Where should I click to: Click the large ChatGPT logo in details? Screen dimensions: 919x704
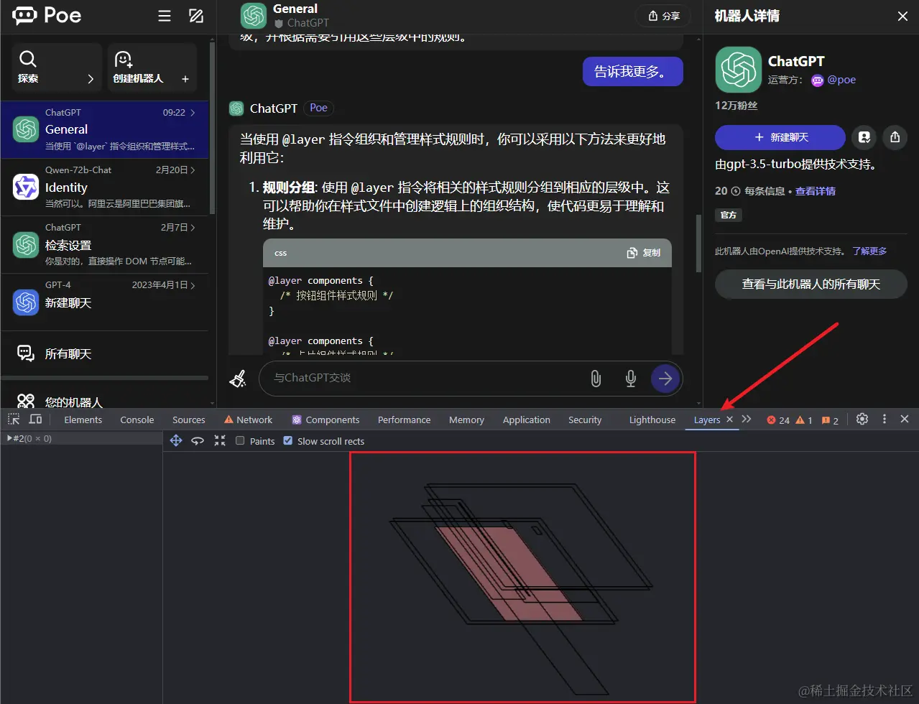pyautogui.click(x=738, y=70)
